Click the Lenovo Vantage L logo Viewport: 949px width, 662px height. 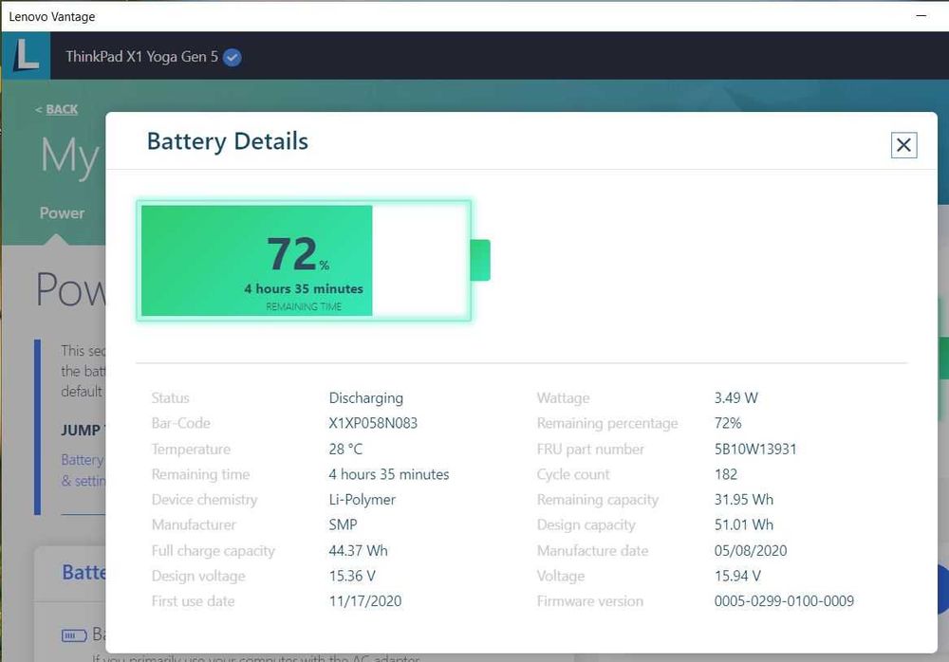click(x=26, y=56)
